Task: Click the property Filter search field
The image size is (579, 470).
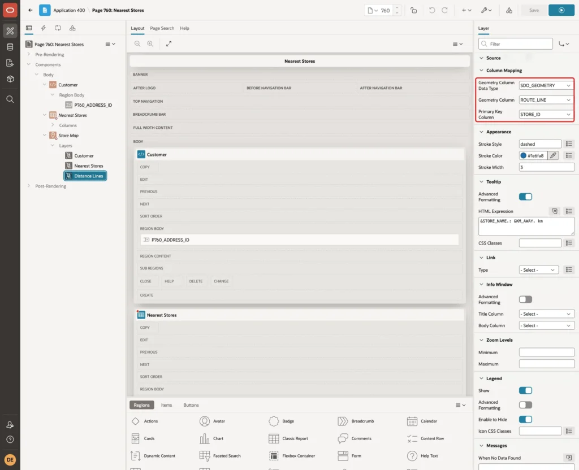Action: tap(516, 44)
